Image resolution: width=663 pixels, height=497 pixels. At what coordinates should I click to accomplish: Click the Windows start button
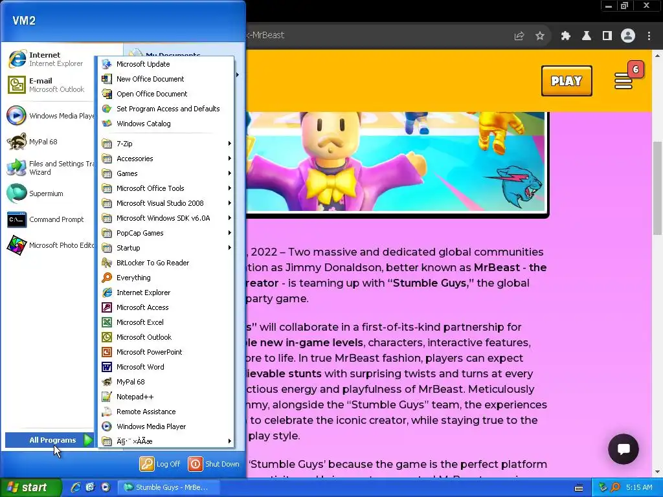(30, 487)
